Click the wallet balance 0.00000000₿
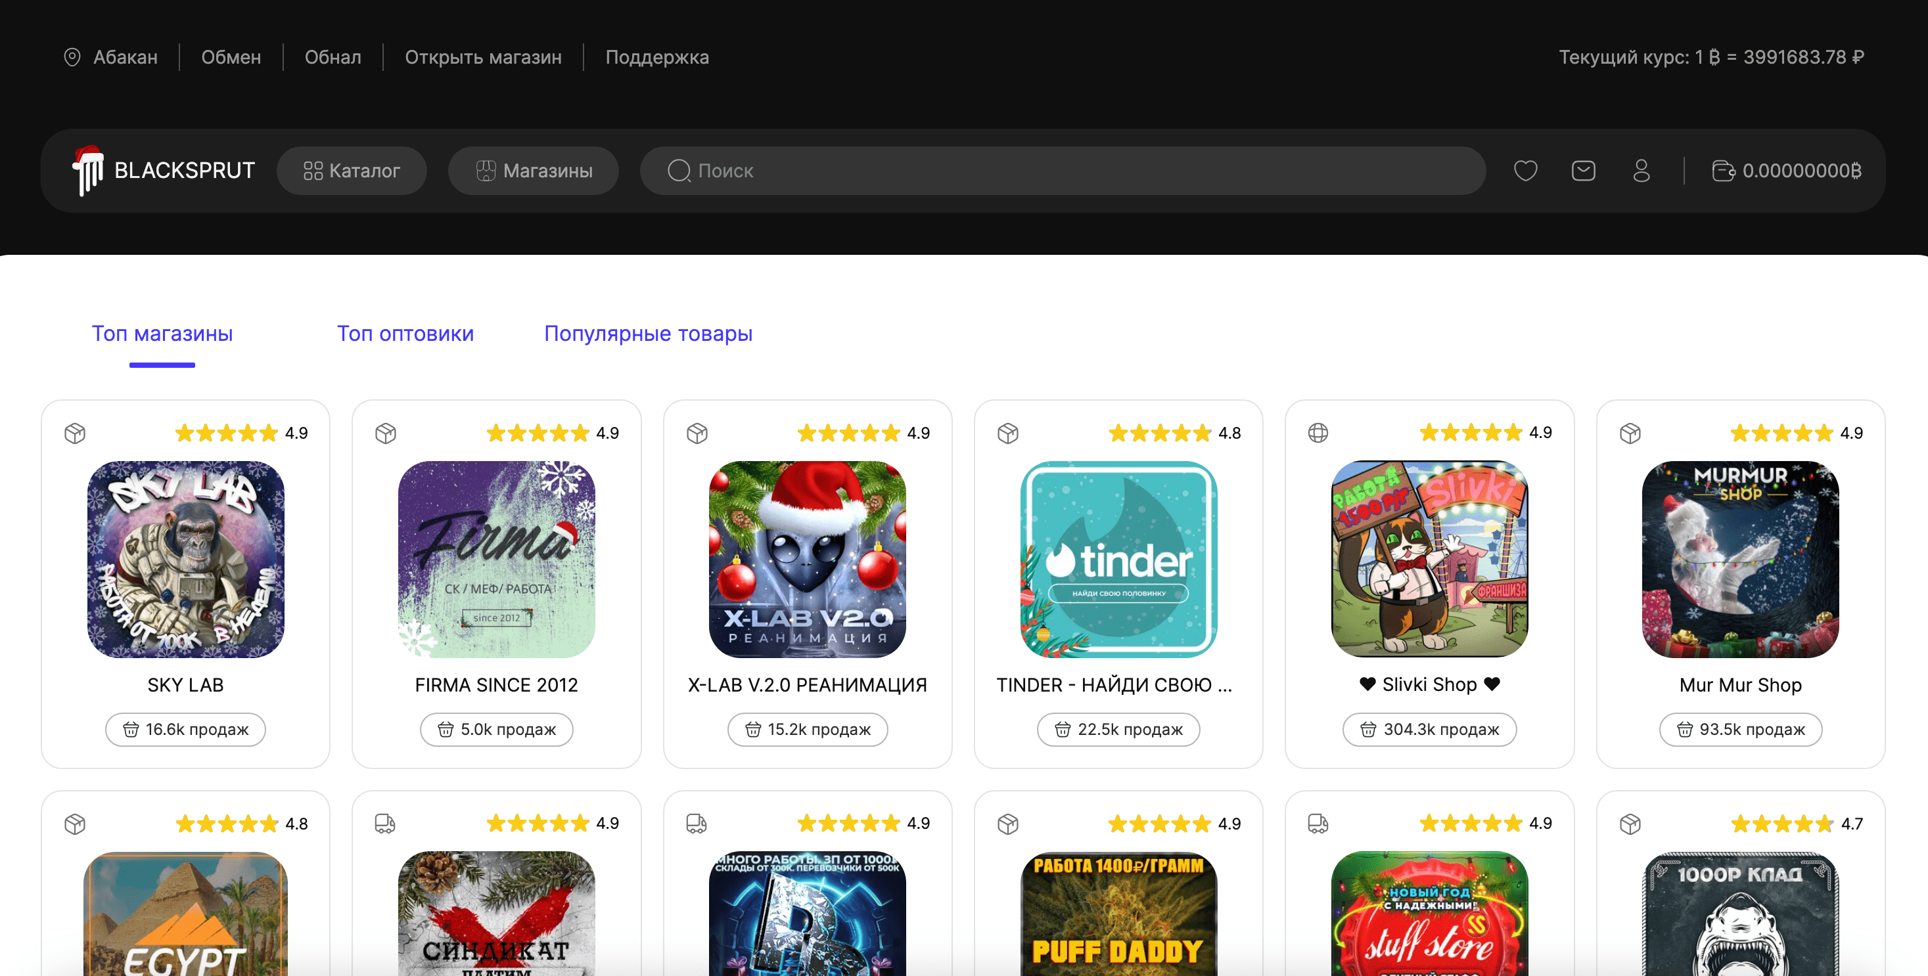Screen dimensions: 1928x976 [1787, 171]
